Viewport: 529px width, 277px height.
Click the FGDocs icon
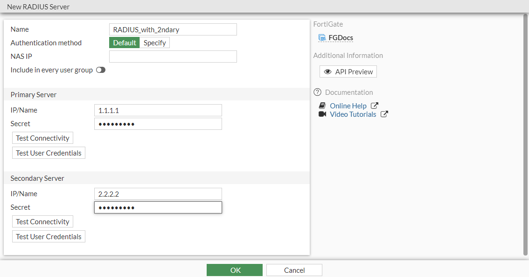(x=322, y=38)
